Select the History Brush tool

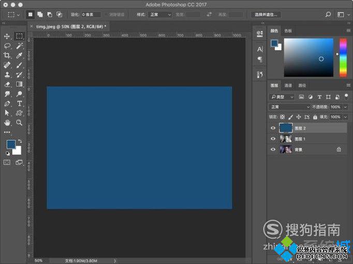tap(19, 74)
